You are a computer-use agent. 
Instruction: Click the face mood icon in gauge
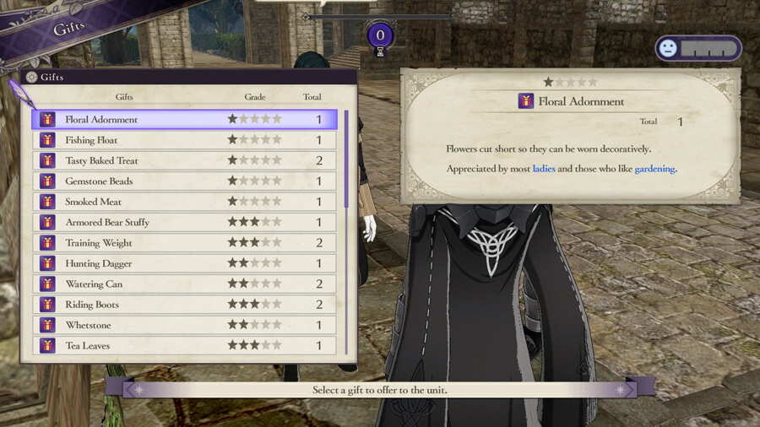(x=669, y=48)
